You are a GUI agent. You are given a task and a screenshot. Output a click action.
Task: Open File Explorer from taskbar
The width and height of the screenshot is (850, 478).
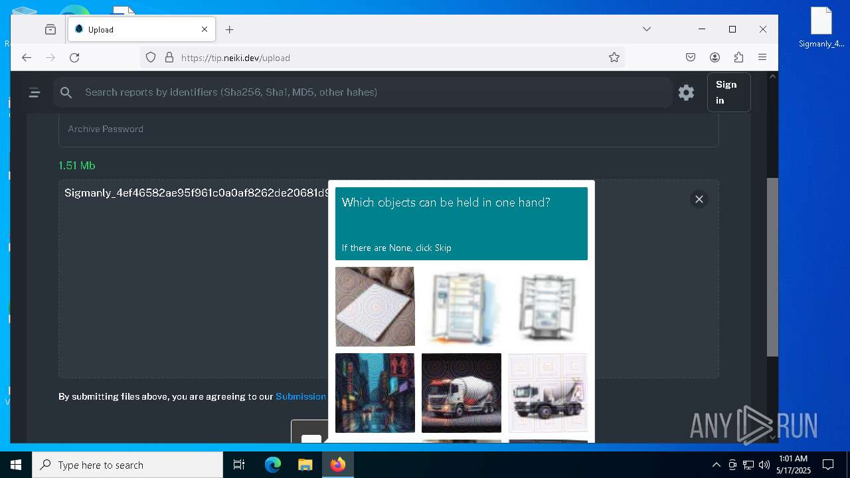tap(305, 465)
